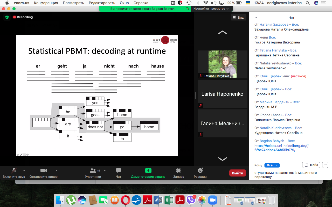This screenshot has height=207, width=332.
Task: Open the Настройки просмотра dropdown
Action: pyautogui.click(x=211, y=9)
